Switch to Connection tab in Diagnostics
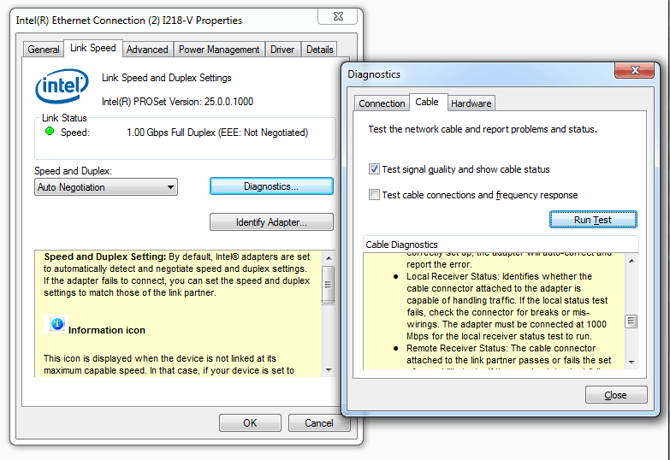 [x=382, y=103]
